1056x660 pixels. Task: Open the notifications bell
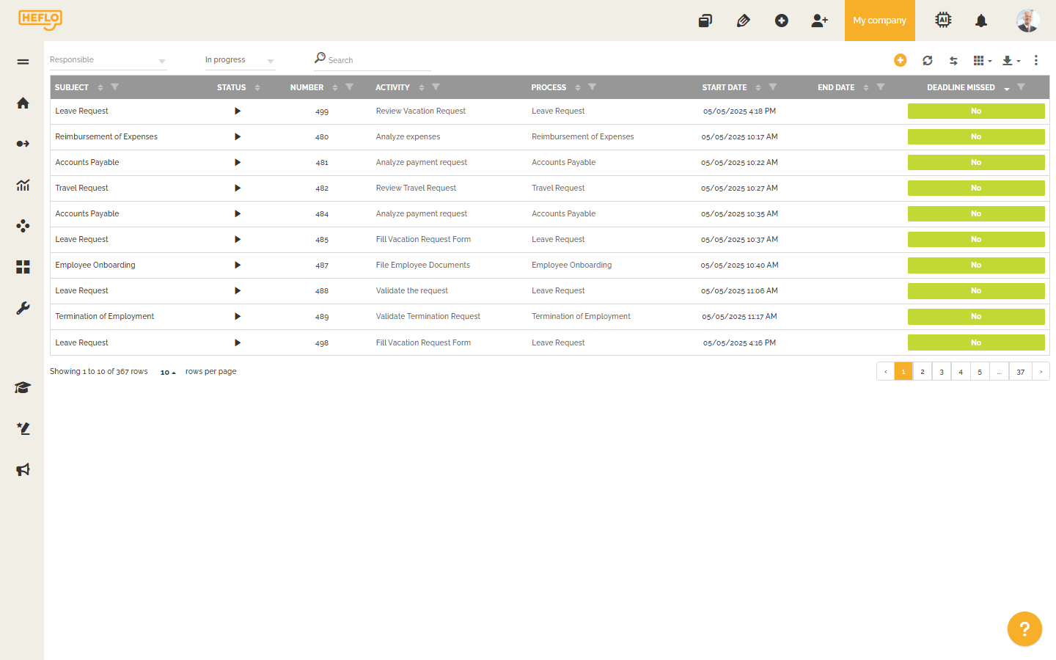(981, 21)
